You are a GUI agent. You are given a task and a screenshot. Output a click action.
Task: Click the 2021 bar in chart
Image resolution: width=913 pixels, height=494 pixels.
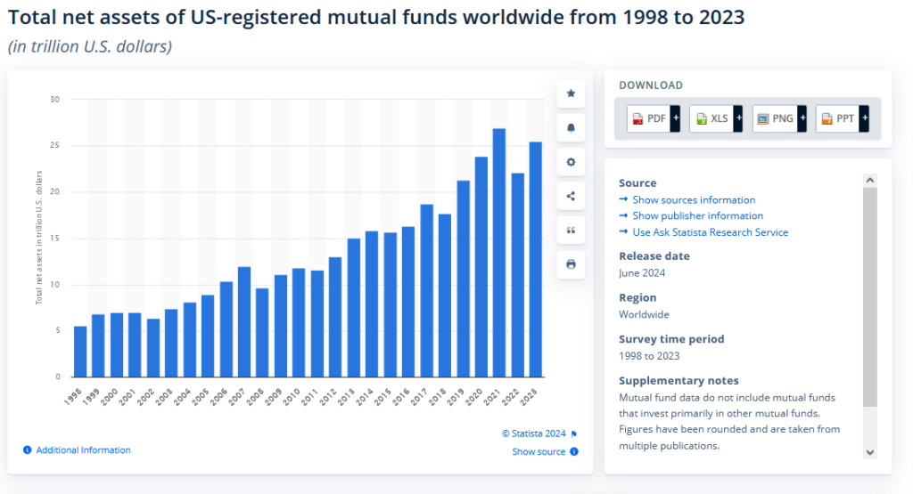click(499, 253)
